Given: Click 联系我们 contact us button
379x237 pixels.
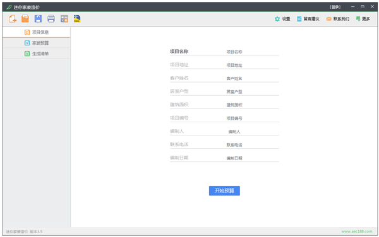Looking at the screenshot, I should click(x=338, y=19).
